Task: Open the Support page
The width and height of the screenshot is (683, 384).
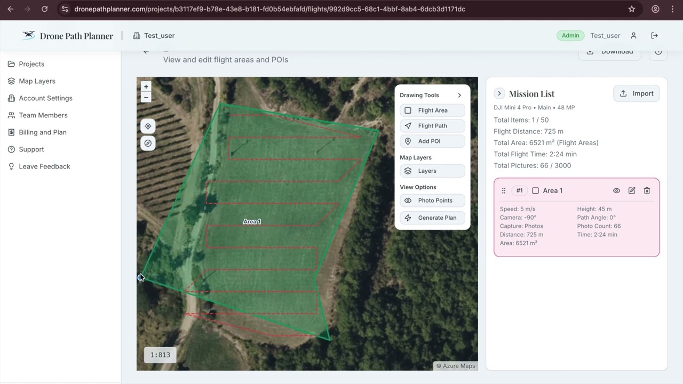Action: click(31, 149)
